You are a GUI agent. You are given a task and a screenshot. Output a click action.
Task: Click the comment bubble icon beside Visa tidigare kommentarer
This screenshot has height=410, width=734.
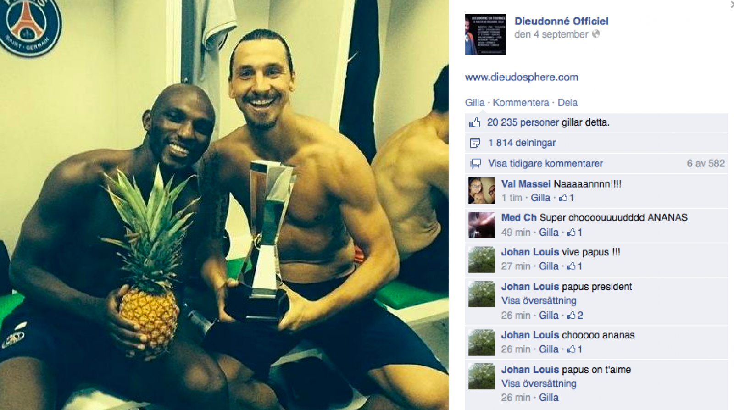point(475,163)
